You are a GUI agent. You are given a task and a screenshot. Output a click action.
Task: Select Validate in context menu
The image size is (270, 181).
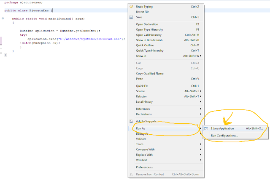[x=166, y=139]
